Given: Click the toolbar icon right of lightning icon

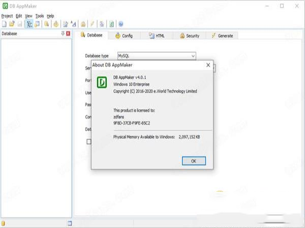Looking at the screenshot, I should point(102,24).
